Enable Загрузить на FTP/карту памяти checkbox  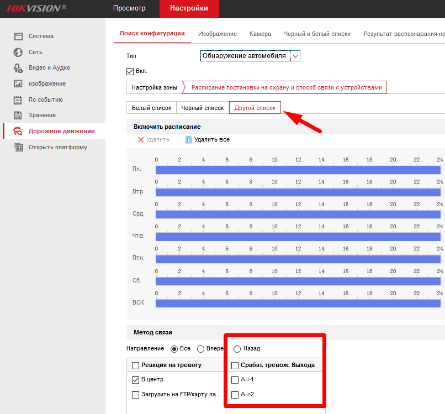click(135, 395)
